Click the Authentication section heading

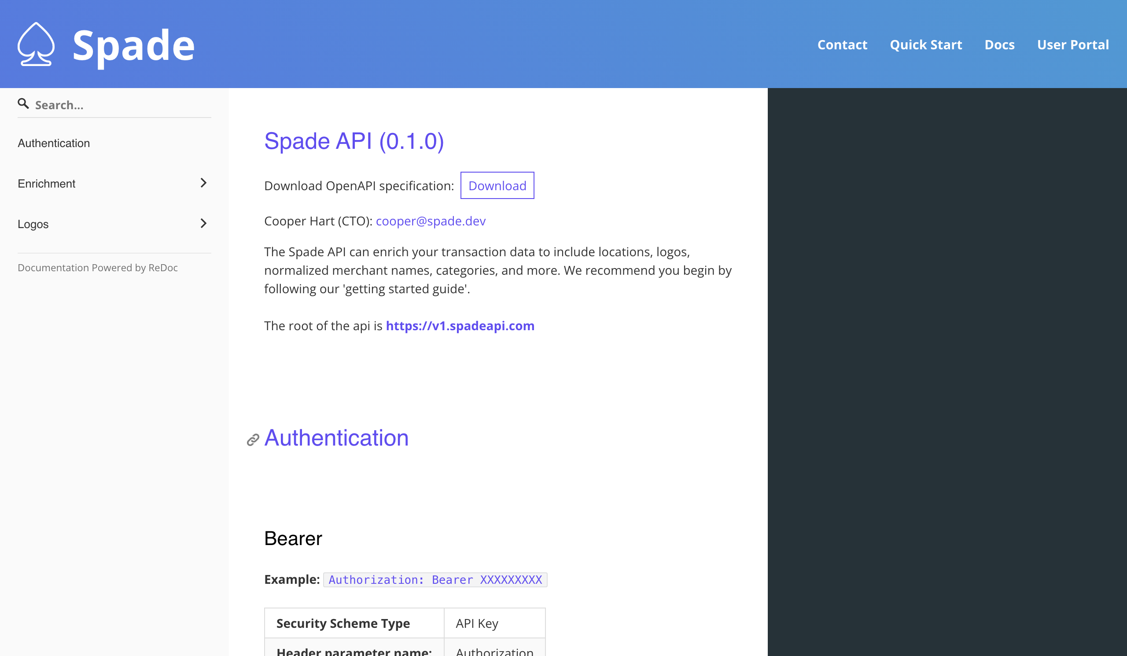pos(336,438)
